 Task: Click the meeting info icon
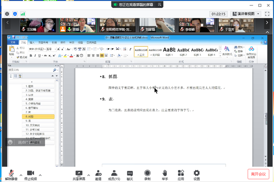[x=7, y=14]
